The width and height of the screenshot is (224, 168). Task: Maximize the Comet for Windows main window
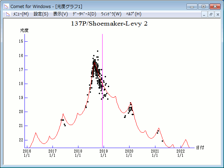[x=203, y=6]
